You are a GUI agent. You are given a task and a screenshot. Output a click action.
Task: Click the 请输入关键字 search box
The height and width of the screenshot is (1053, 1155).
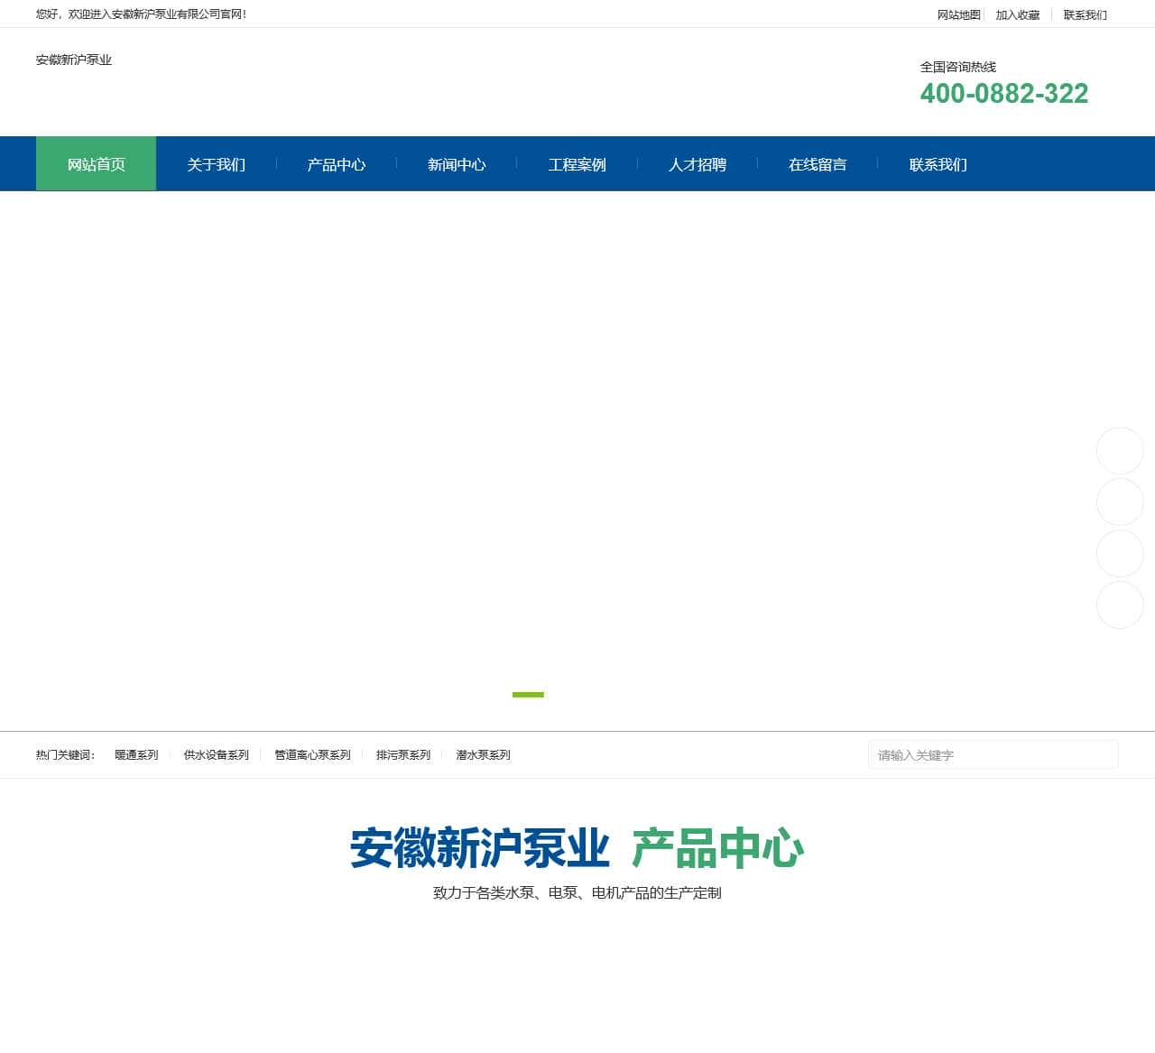(x=993, y=754)
